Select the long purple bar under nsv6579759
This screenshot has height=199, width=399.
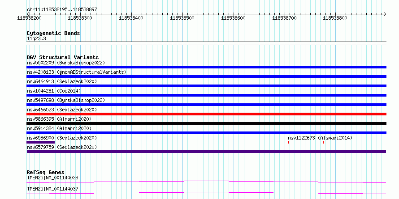coord(206,152)
